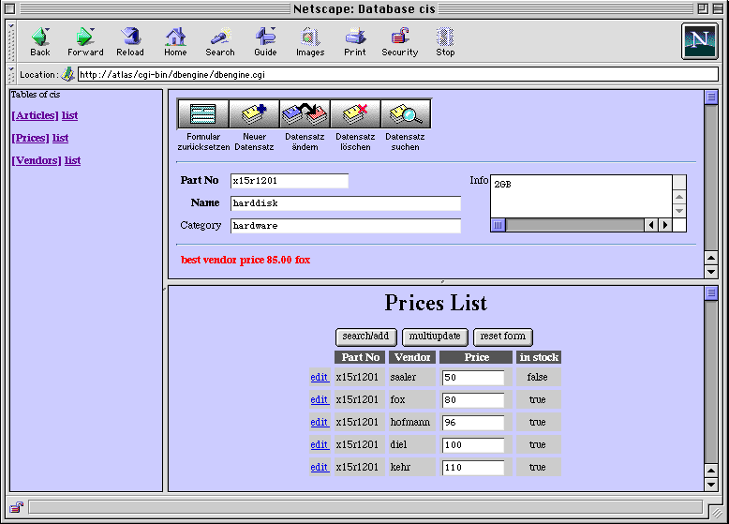Click the Datensatz suchen magnifier icon
729x524 pixels.
[x=406, y=114]
